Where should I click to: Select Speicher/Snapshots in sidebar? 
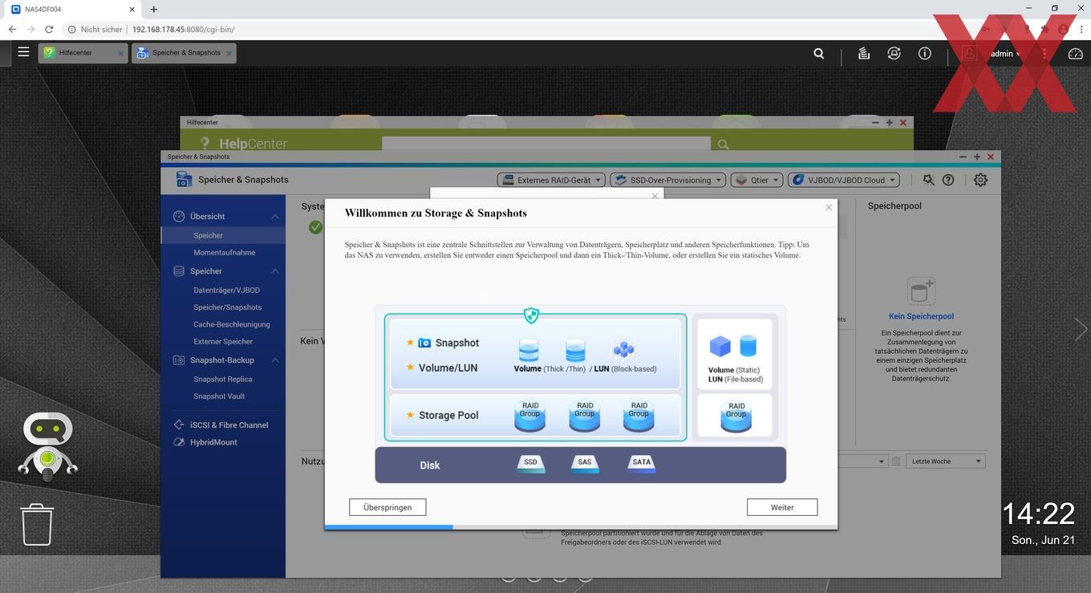click(227, 307)
